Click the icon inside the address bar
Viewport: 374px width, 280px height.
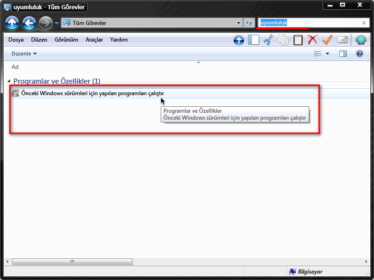pyautogui.click(x=66, y=23)
